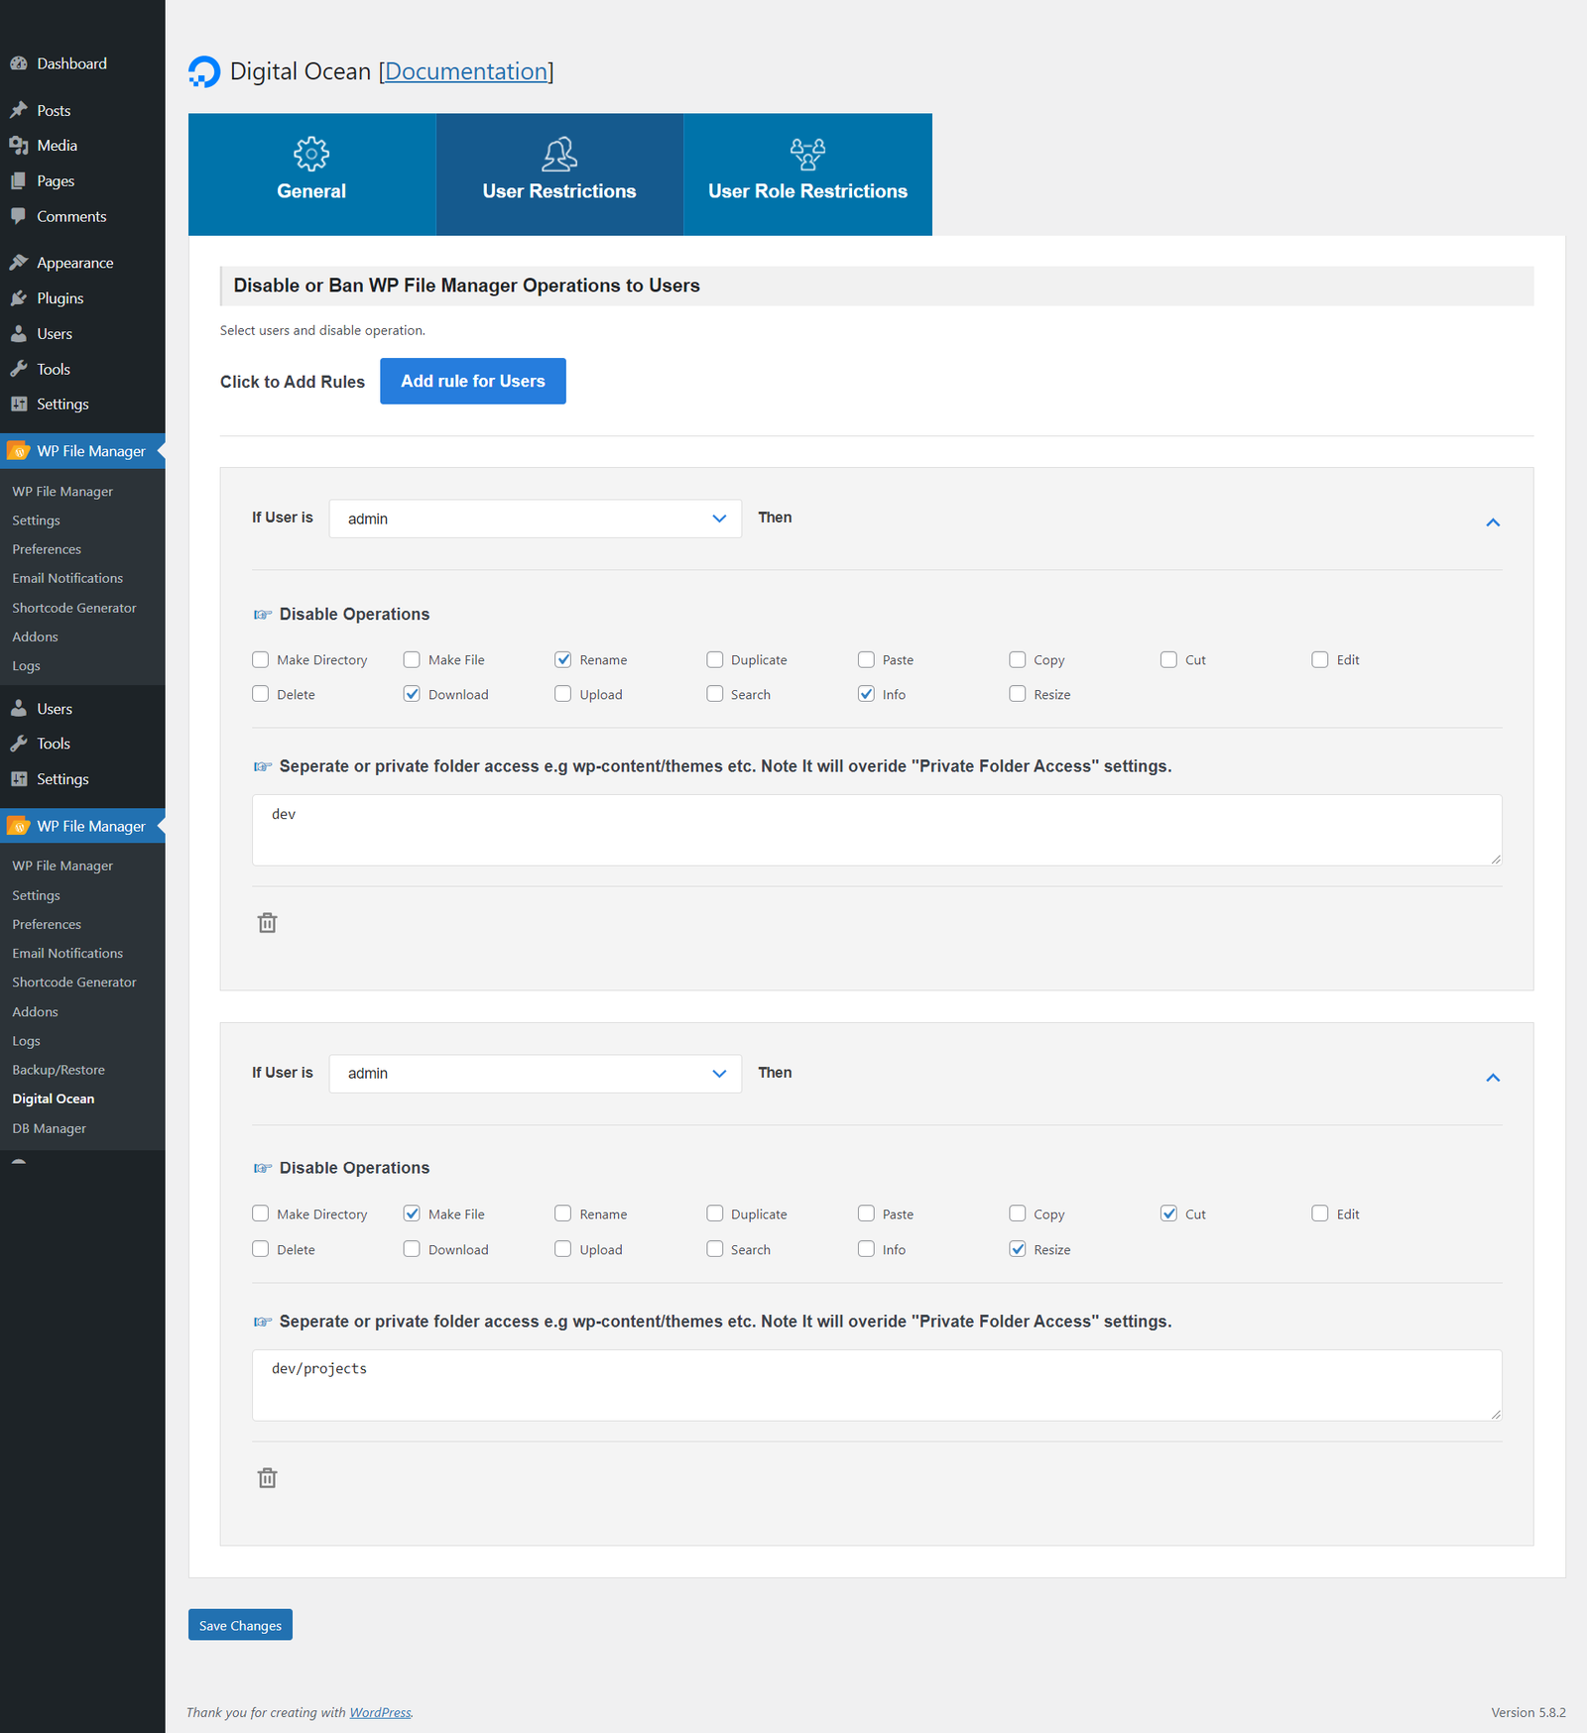Click the Comments bubble icon
Viewport: 1587px width, 1733px height.
pyautogui.click(x=19, y=216)
